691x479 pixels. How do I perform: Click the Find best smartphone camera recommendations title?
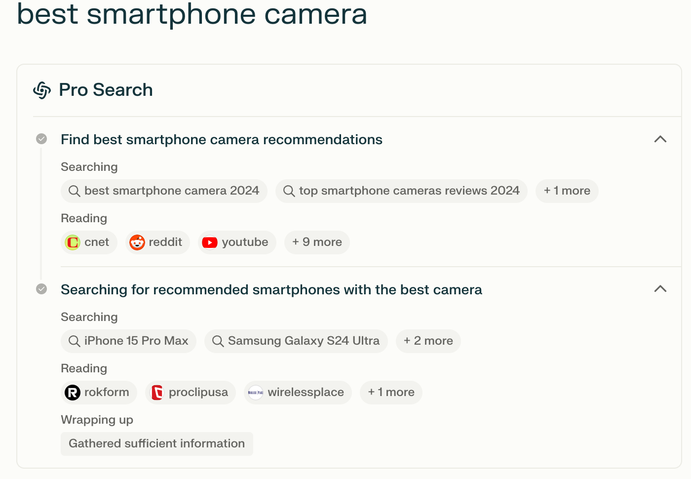pos(222,140)
